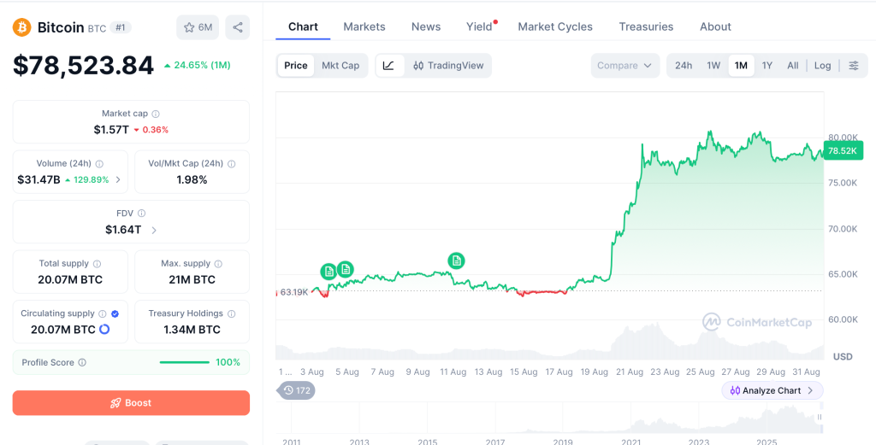This screenshot has width=876, height=445.
Task: Add Bitcoin to watchlist via star button
Action: pyautogui.click(x=198, y=27)
